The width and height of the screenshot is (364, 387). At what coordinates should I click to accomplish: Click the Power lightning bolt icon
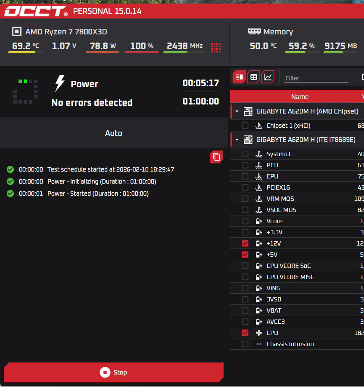60,84
